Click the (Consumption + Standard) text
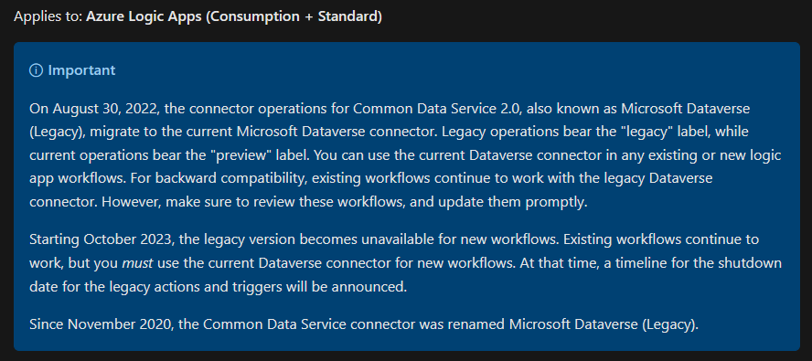The width and height of the screenshot is (812, 361). [x=294, y=16]
